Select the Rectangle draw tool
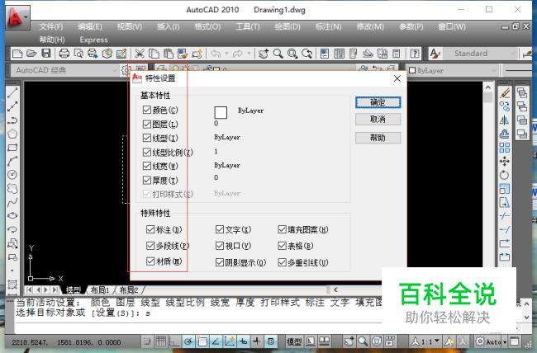This screenshot has width=537, height=353. tap(12, 148)
